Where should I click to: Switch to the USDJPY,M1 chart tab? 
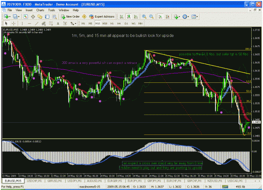[75, 181]
